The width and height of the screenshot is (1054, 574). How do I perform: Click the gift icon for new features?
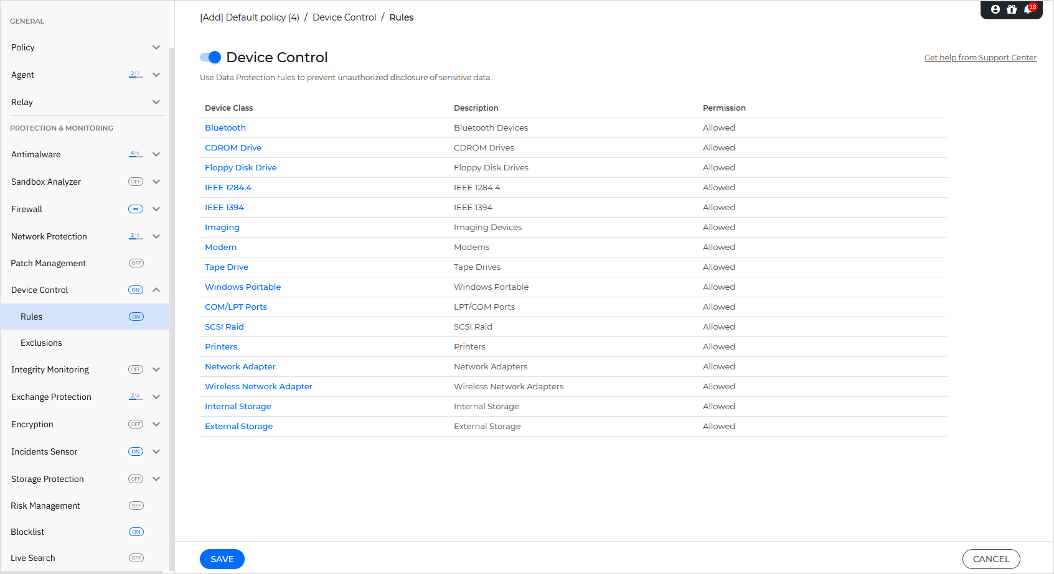pyautogui.click(x=1012, y=9)
